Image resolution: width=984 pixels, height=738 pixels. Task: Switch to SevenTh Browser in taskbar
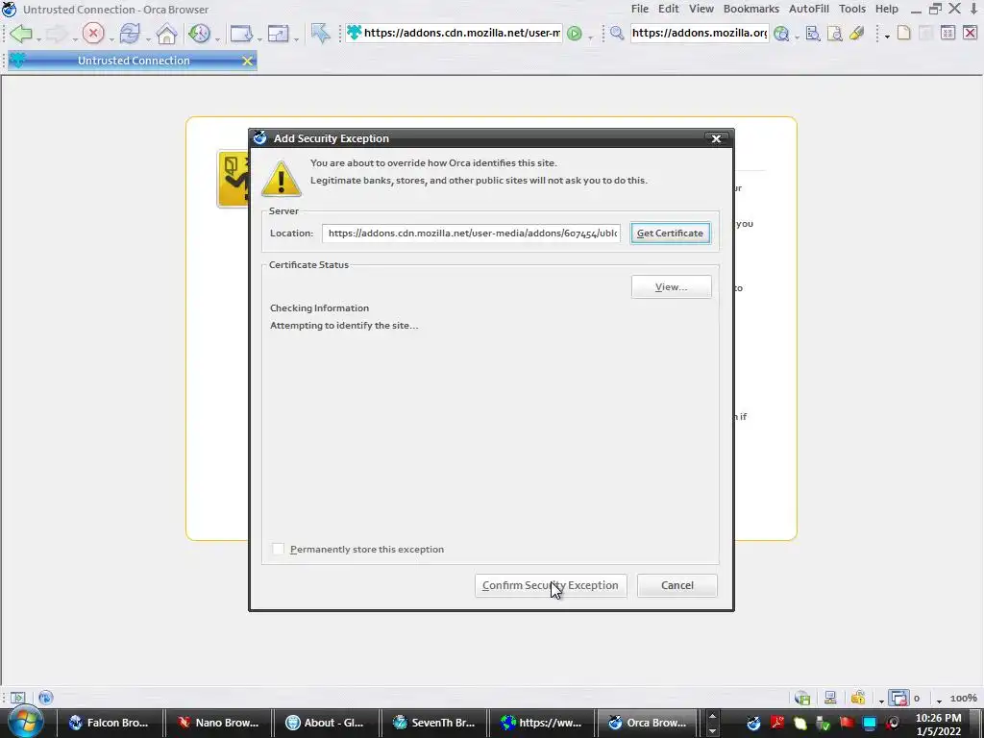click(x=434, y=723)
